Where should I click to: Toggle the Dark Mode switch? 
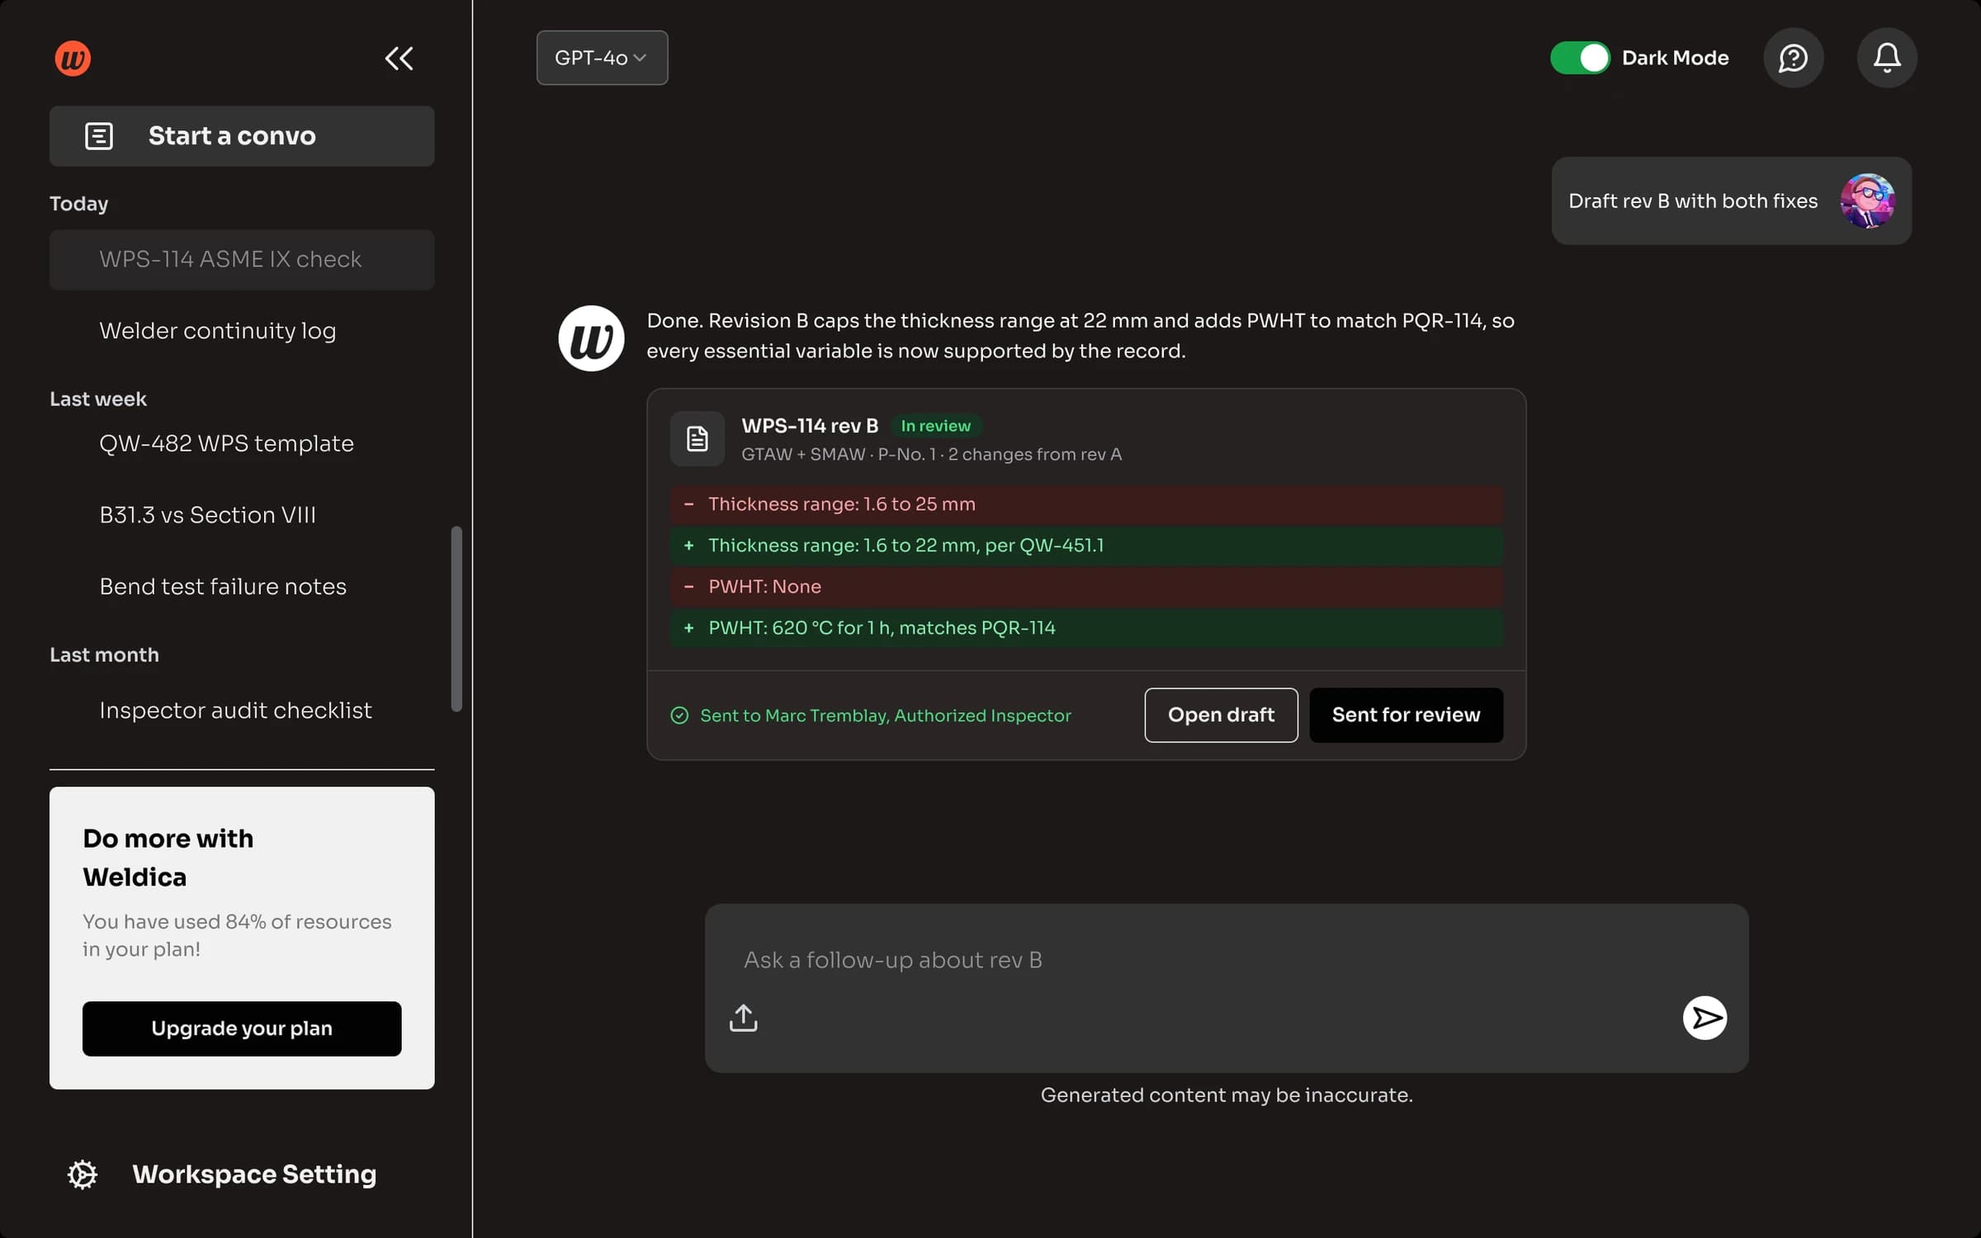tap(1580, 58)
